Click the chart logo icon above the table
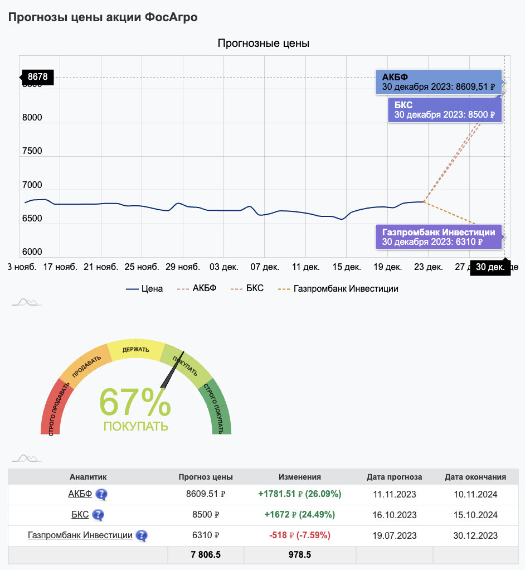The image size is (525, 570). click(x=27, y=458)
